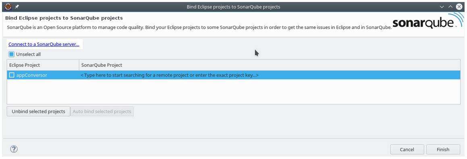Click the Finish button
The image size is (467, 159).
[443, 149]
